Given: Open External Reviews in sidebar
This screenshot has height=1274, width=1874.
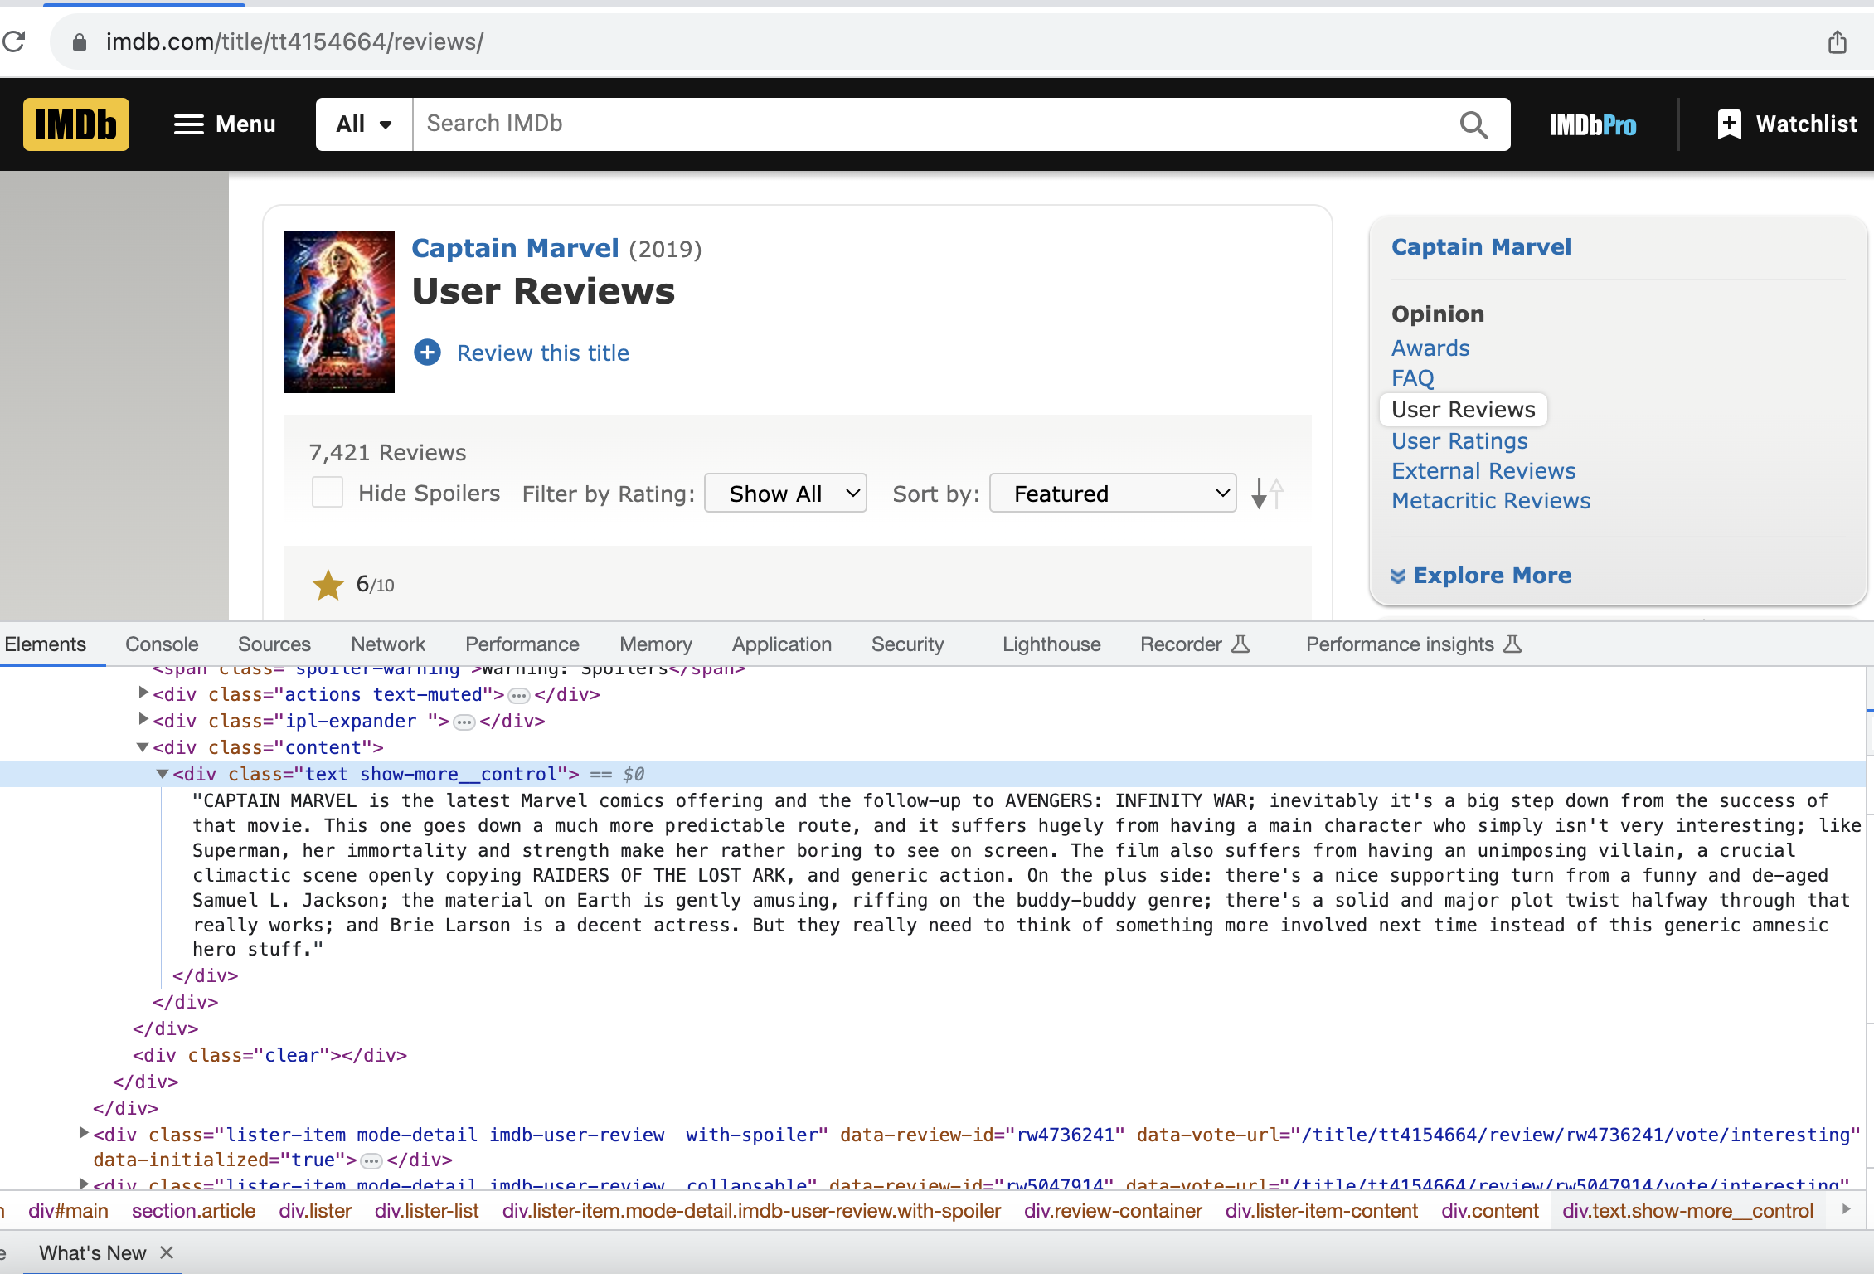Looking at the screenshot, I should click(1483, 471).
